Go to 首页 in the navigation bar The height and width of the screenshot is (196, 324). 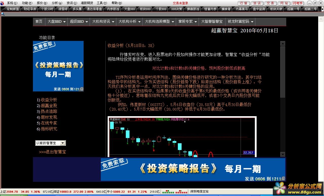point(39,22)
